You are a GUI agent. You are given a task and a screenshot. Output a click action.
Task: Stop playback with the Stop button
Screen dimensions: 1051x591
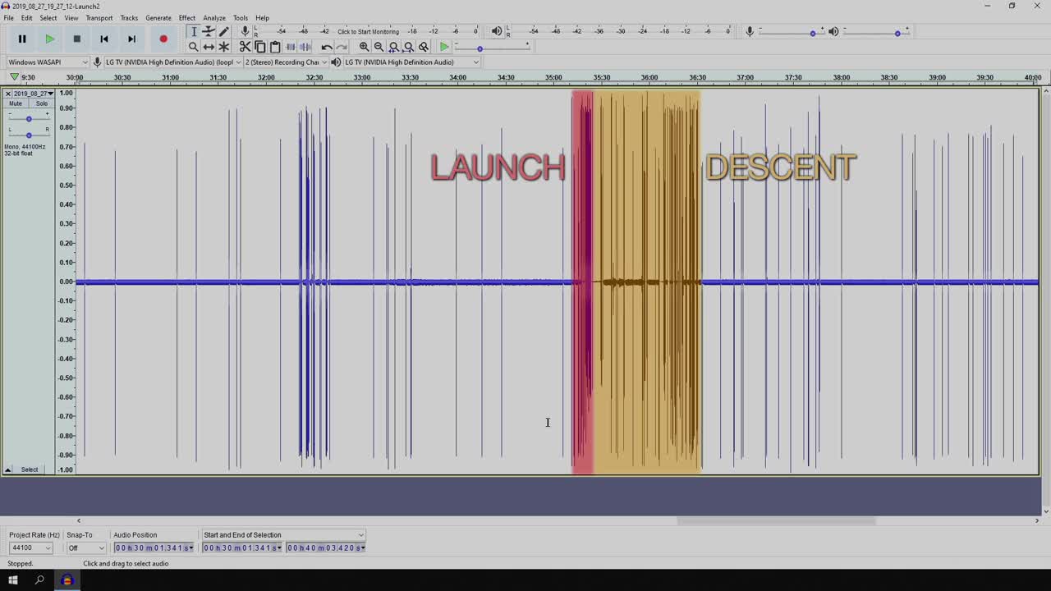point(76,39)
